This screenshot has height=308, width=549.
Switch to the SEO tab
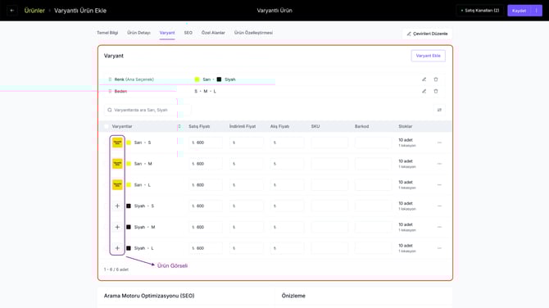pos(188,33)
